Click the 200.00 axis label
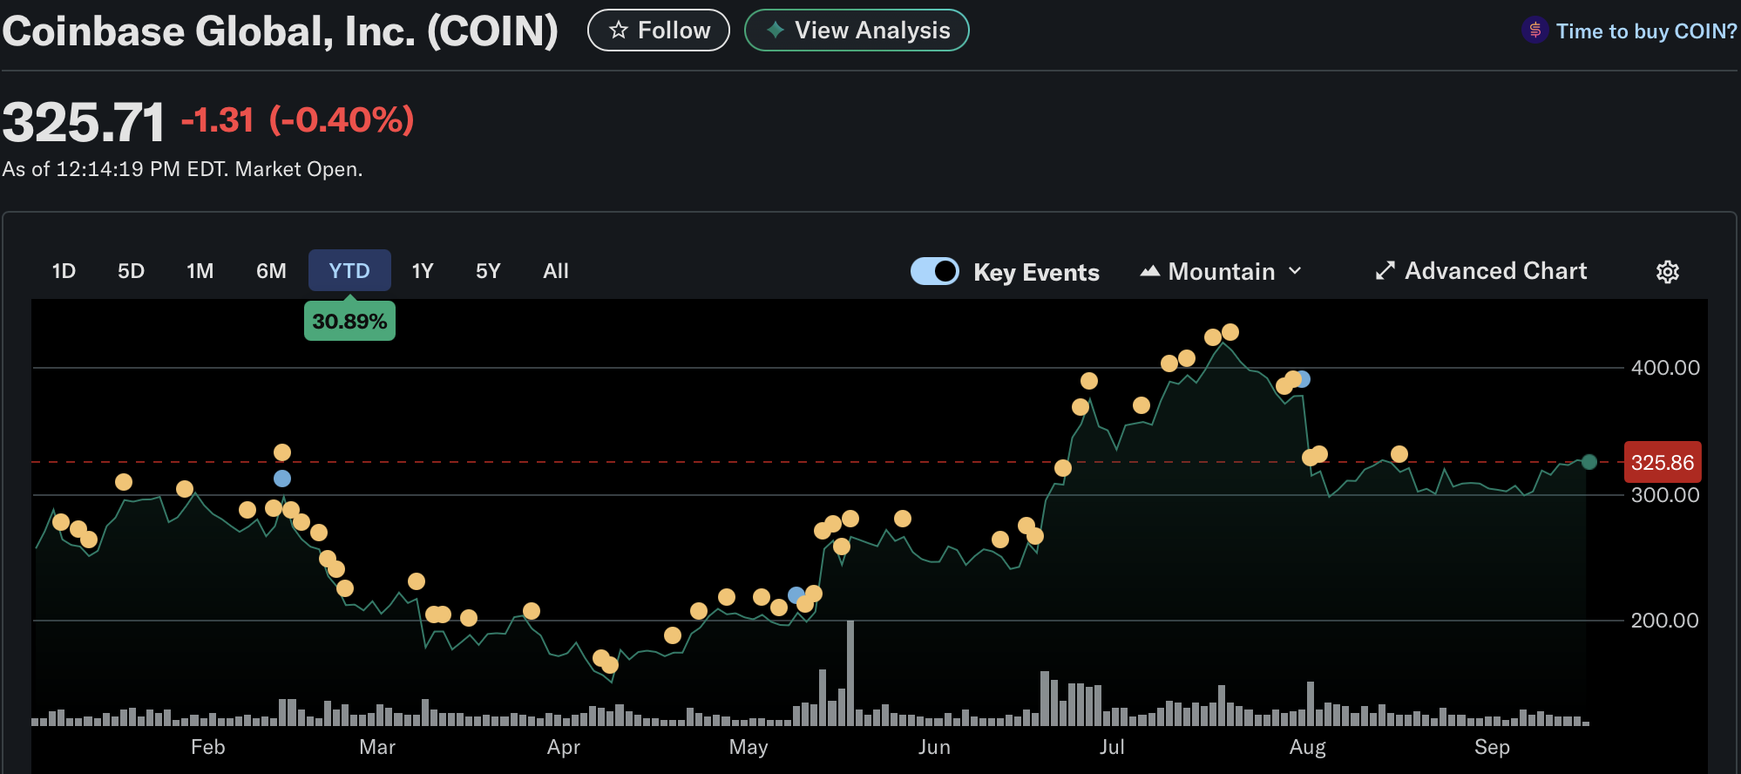This screenshot has height=774, width=1741. click(x=1665, y=621)
